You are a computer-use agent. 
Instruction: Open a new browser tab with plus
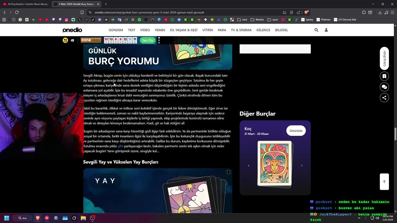[106, 4]
